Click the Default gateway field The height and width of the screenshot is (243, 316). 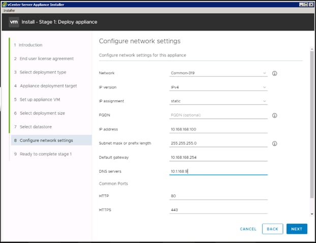coord(218,157)
